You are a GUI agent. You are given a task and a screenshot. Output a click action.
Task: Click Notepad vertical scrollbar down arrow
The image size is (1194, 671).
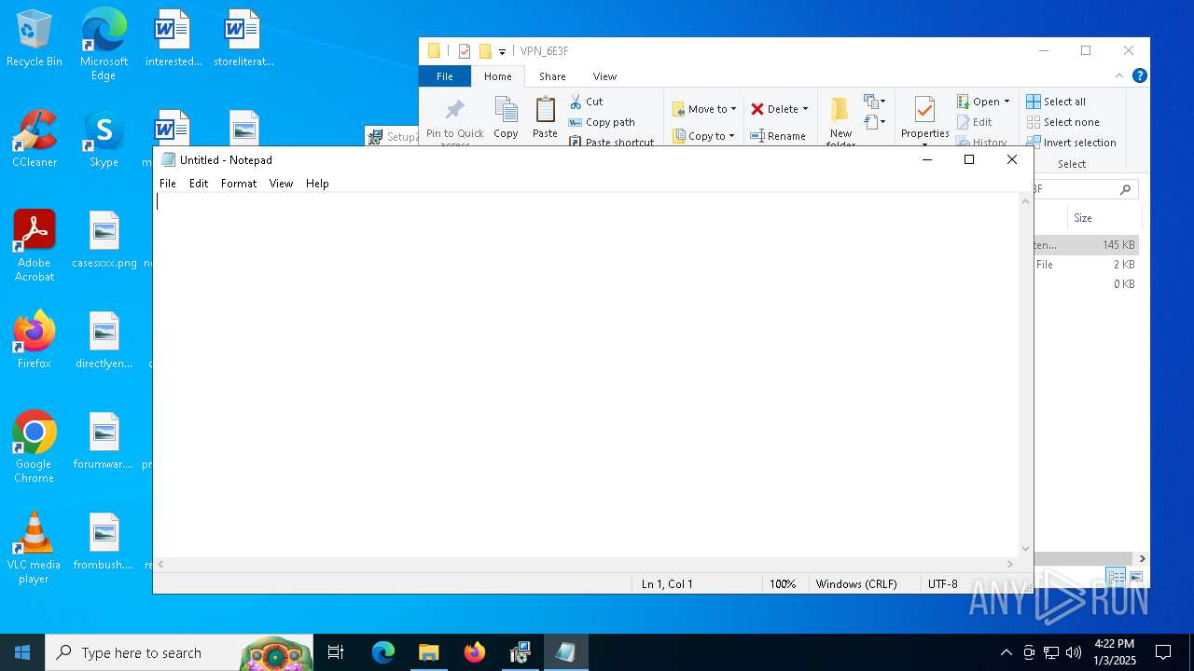(x=1026, y=550)
